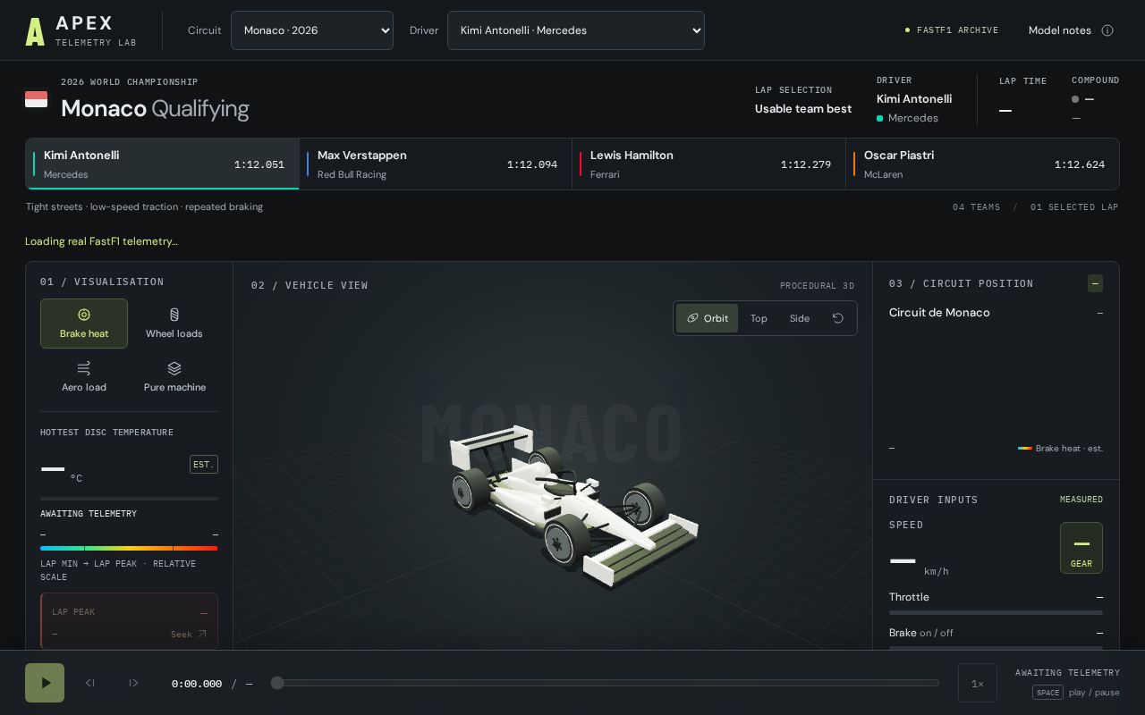Select Orbit camera view
Image resolution: width=1145 pixels, height=715 pixels.
click(707, 318)
